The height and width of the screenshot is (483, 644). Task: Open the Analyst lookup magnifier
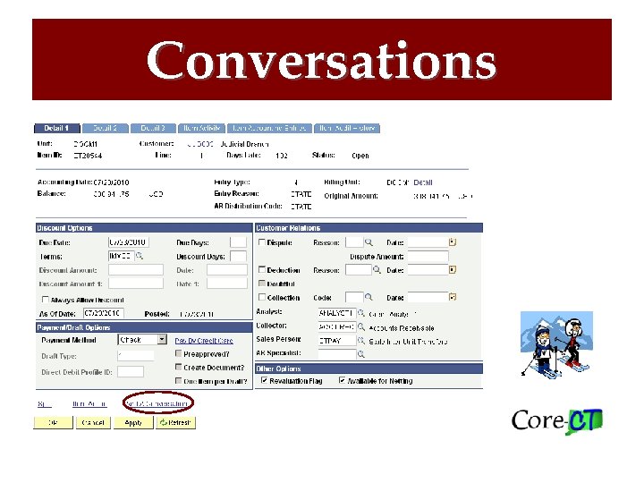coord(361,313)
